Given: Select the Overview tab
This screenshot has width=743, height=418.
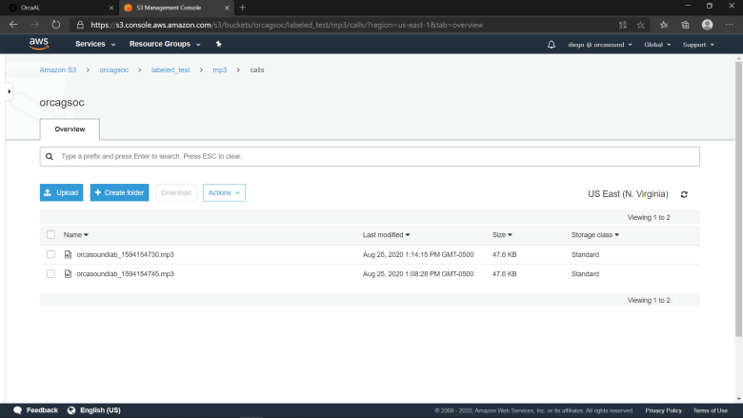Looking at the screenshot, I should 70,129.
